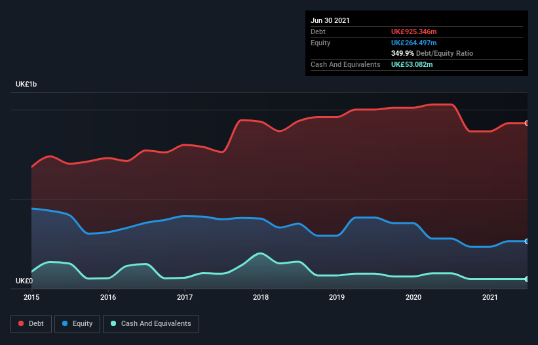Click Cash And Equivalents label in tooltip

coord(345,64)
